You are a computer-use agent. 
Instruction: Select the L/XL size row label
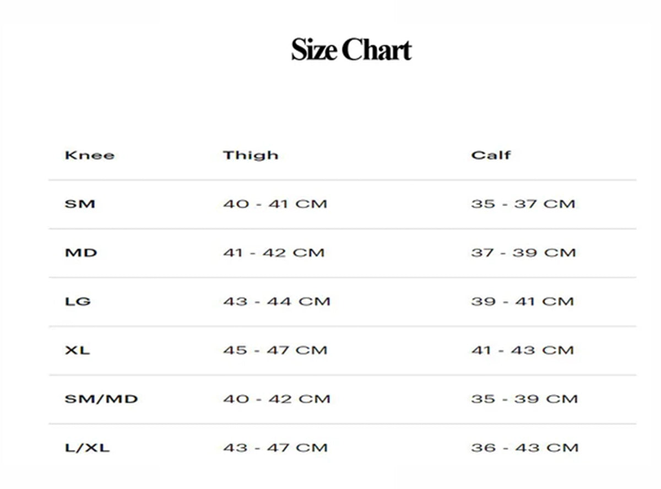[x=87, y=448]
